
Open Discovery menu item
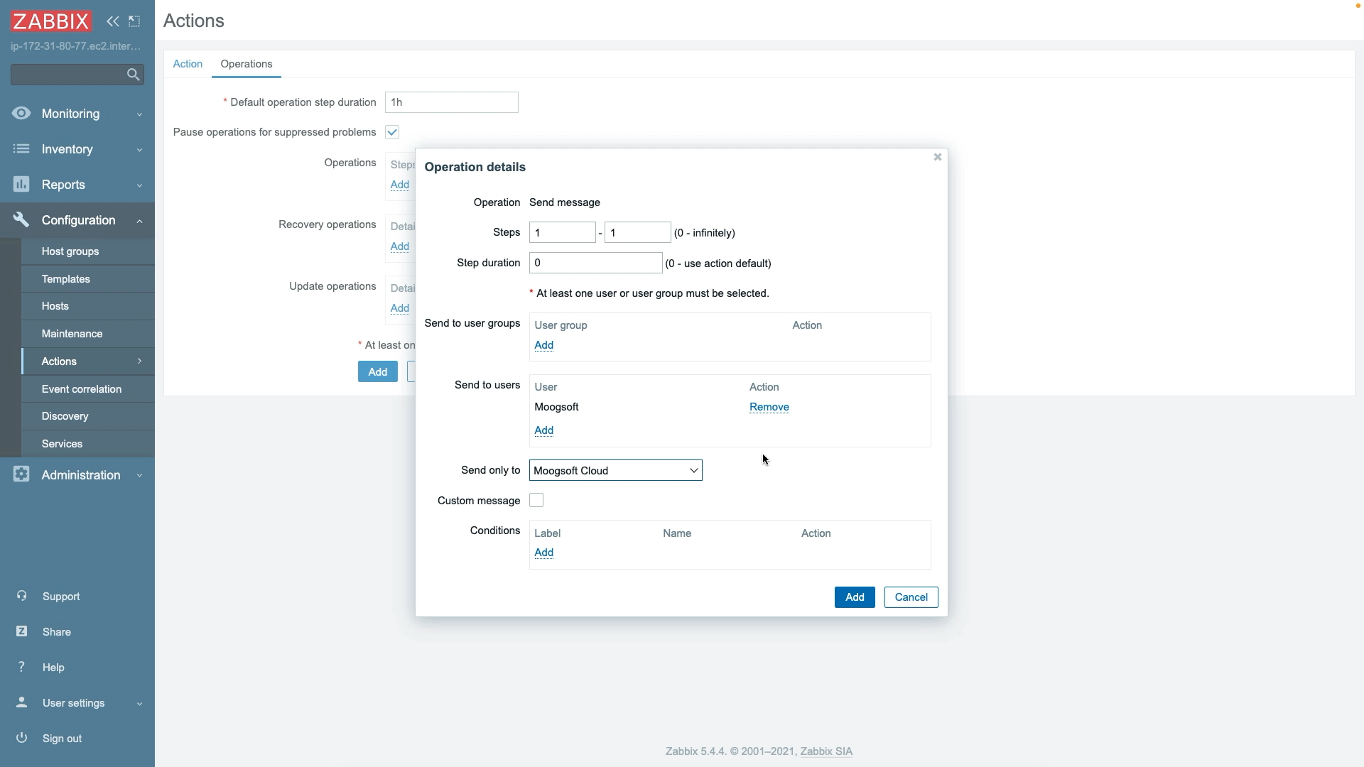tap(88, 416)
